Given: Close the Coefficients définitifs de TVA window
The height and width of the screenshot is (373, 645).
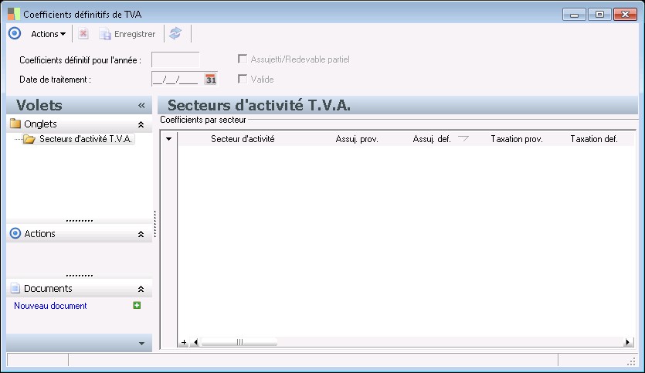Looking at the screenshot, I should coord(625,15).
